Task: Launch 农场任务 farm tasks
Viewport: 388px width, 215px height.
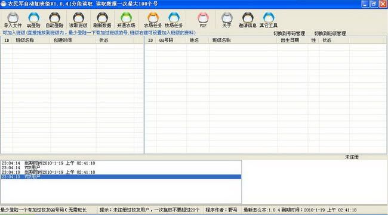Action: pos(153,20)
